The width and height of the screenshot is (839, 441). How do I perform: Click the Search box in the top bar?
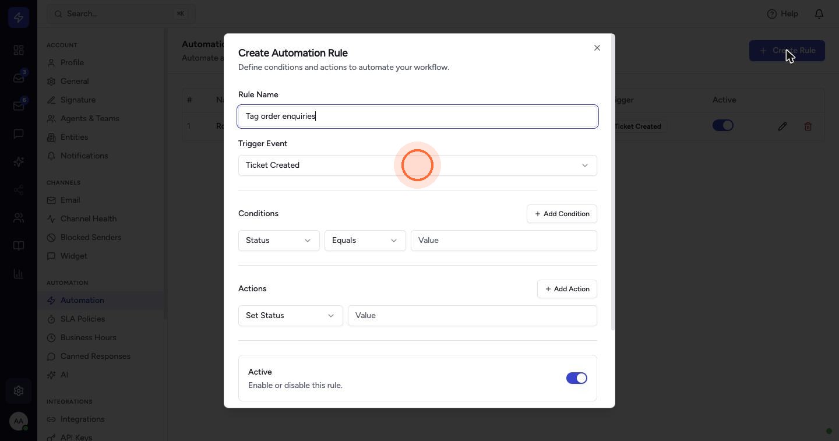click(121, 13)
